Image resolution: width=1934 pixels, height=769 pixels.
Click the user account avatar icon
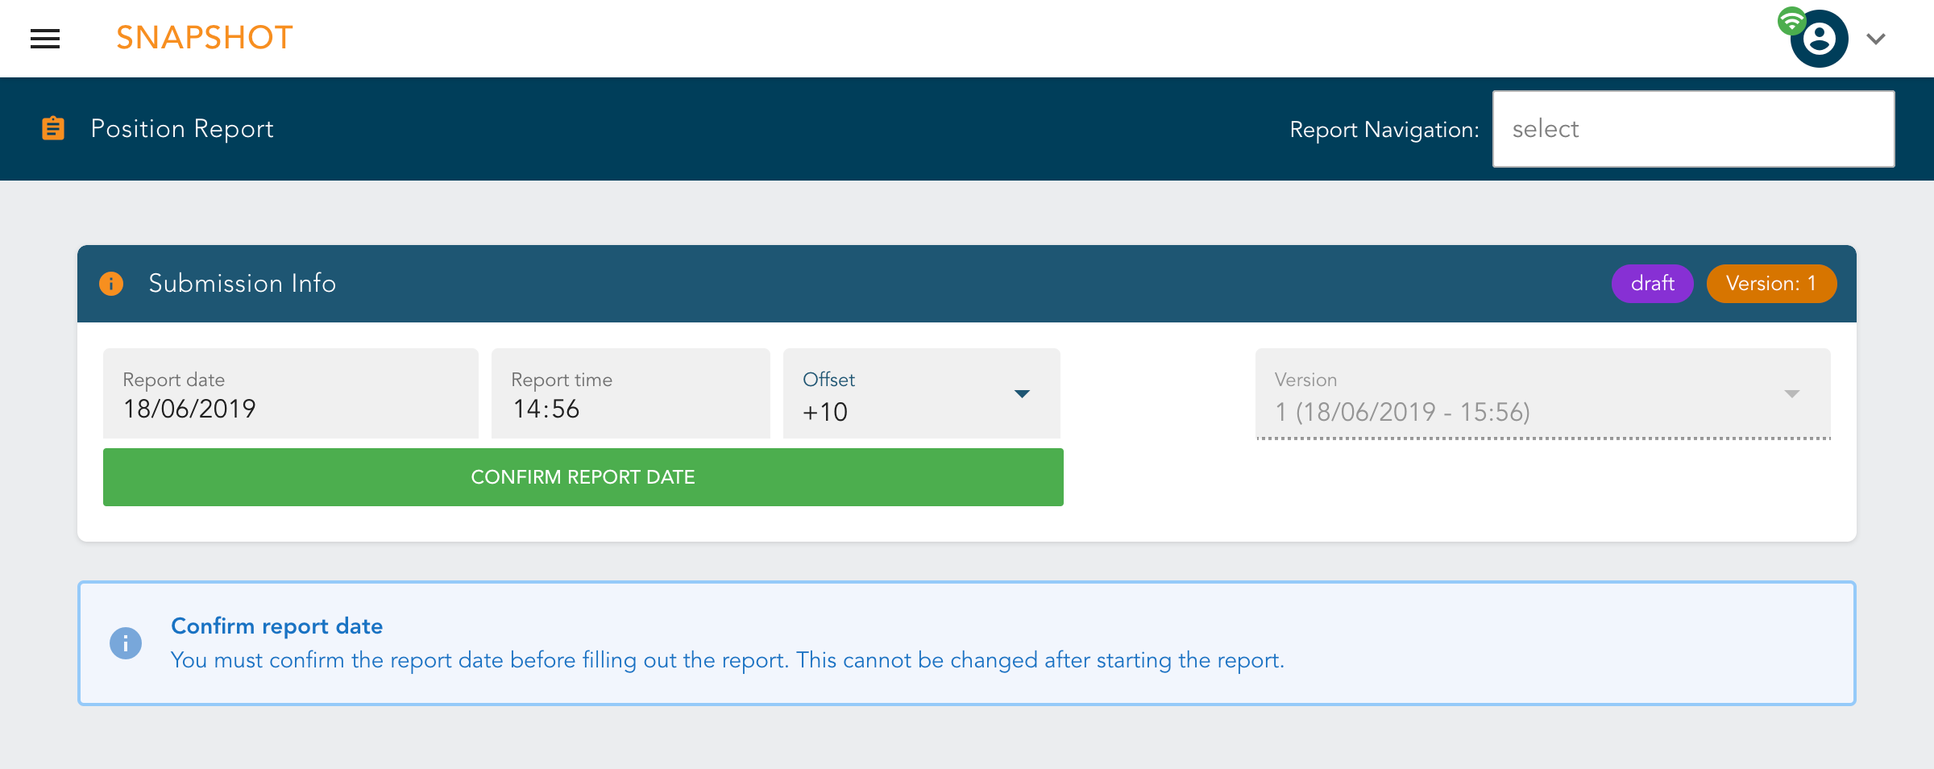(1819, 39)
